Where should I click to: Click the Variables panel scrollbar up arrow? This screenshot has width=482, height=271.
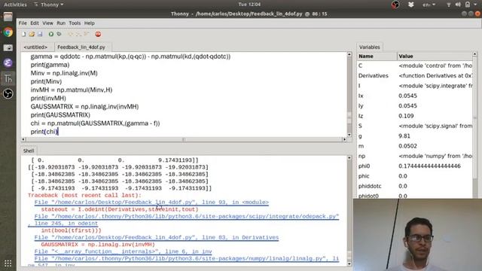[x=475, y=54]
